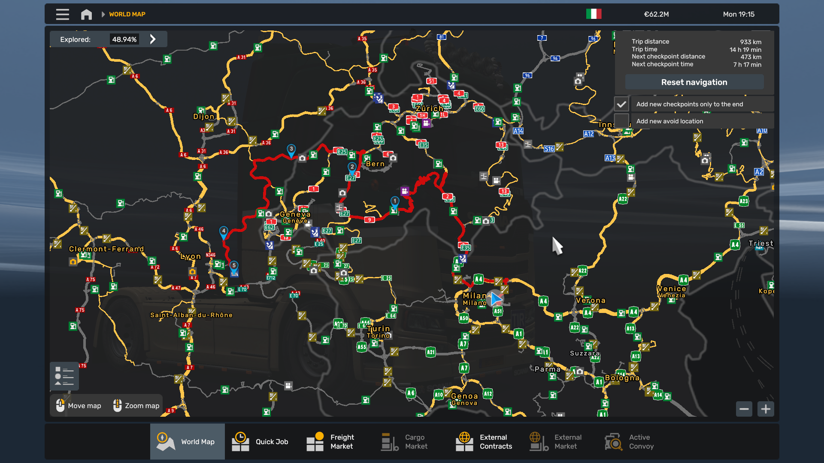The width and height of the screenshot is (824, 463).
Task: Zoom out the map with minus button
Action: (x=744, y=409)
